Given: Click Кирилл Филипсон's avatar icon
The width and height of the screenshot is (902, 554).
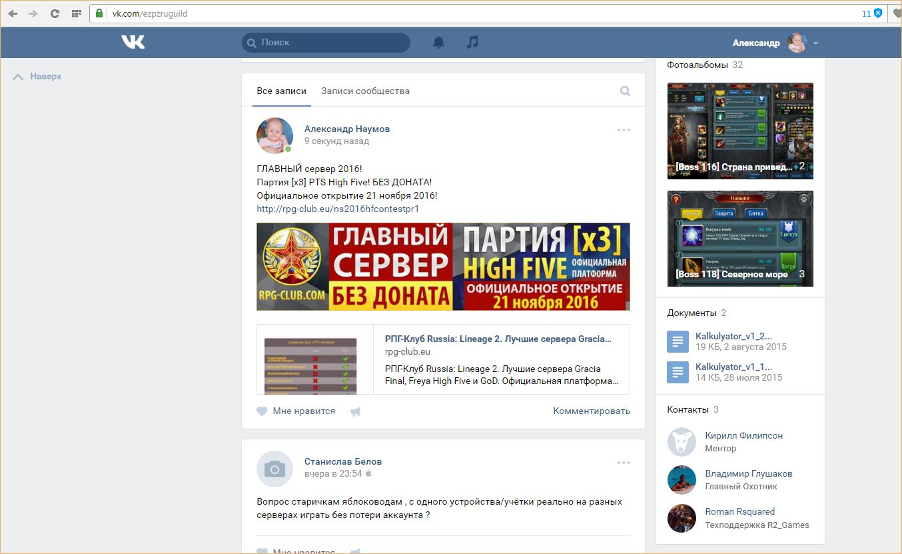Looking at the screenshot, I should tap(681, 442).
